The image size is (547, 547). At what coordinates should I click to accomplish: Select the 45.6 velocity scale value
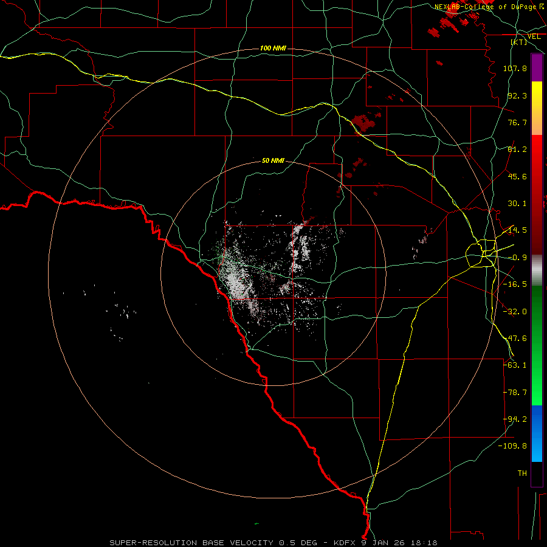[x=517, y=176]
